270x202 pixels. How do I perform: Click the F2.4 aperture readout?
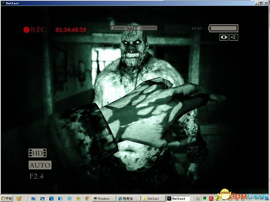pos(36,176)
